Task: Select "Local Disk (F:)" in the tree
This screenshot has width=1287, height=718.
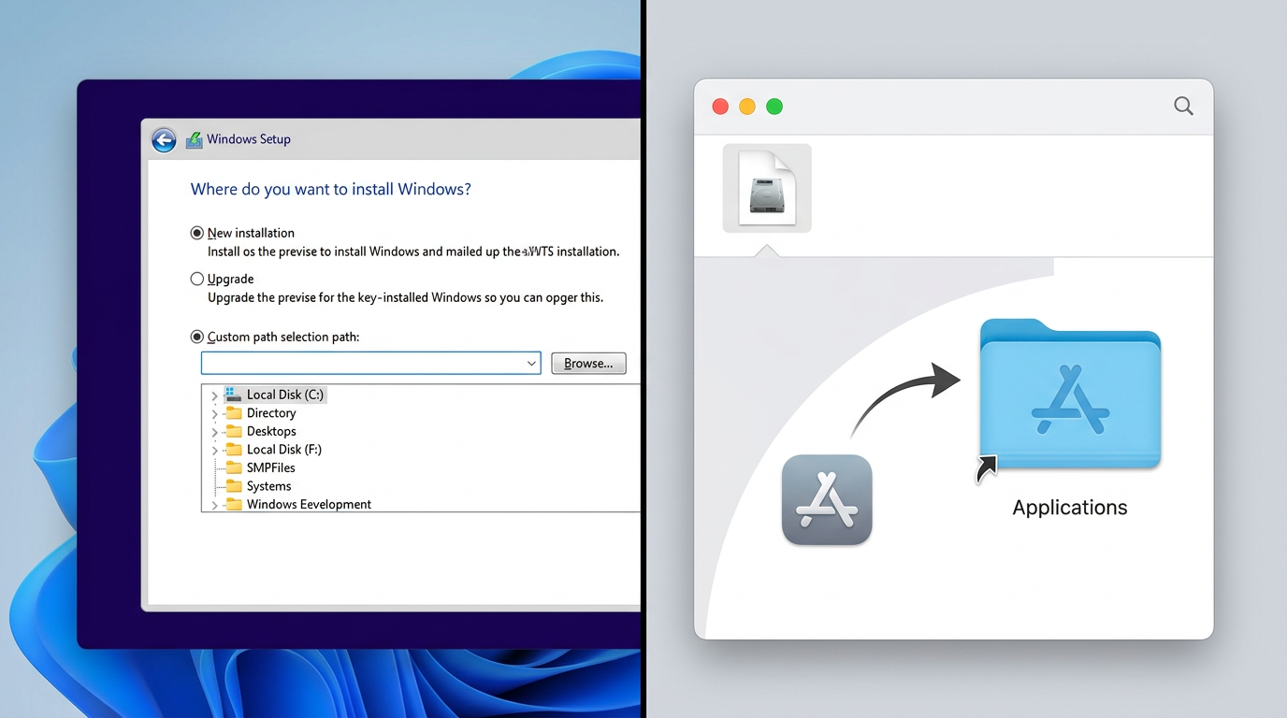Action: coord(284,450)
